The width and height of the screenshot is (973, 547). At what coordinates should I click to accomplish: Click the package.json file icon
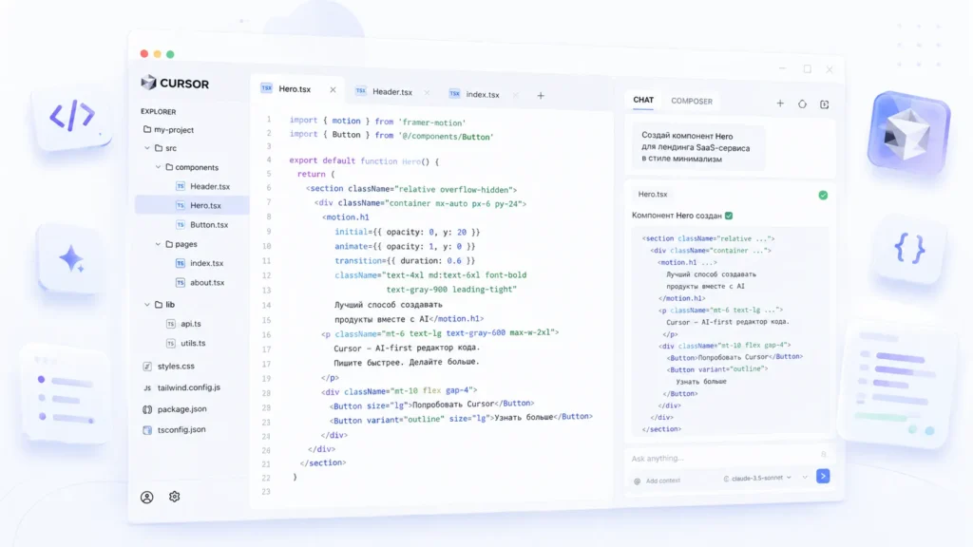coord(147,409)
